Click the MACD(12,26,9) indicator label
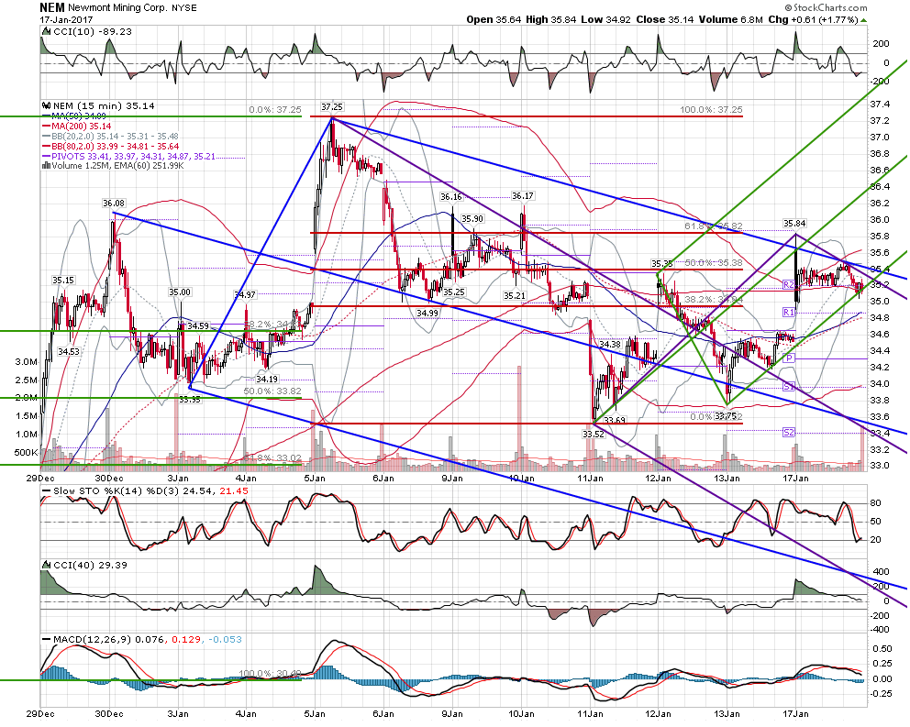This screenshot has height=727, width=910. pyautogui.click(x=92, y=639)
